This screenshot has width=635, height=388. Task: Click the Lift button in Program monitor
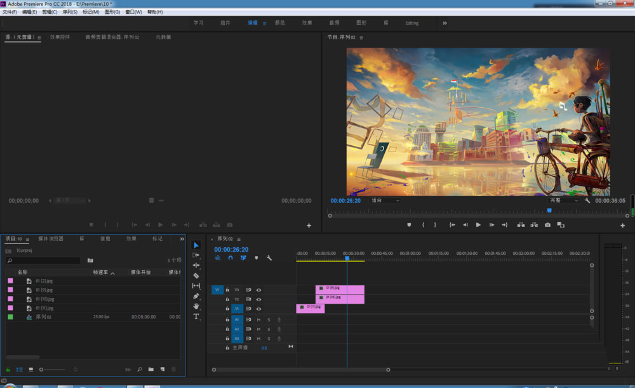521,224
